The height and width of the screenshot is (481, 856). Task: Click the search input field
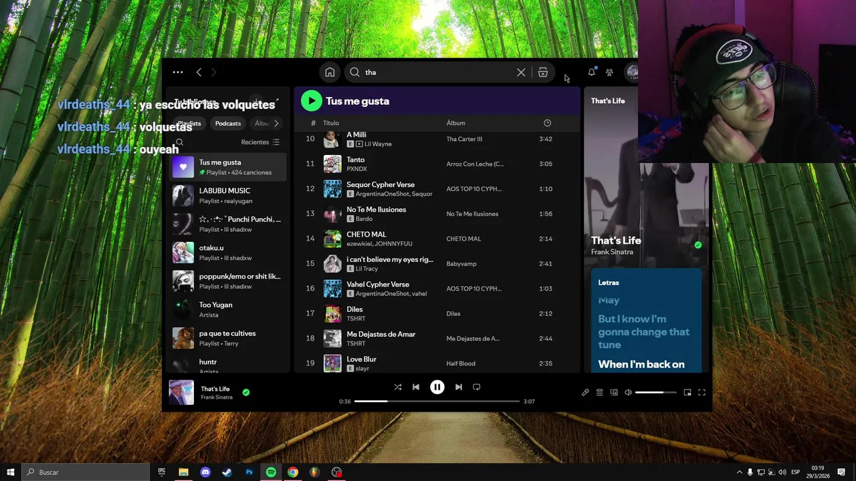438,72
